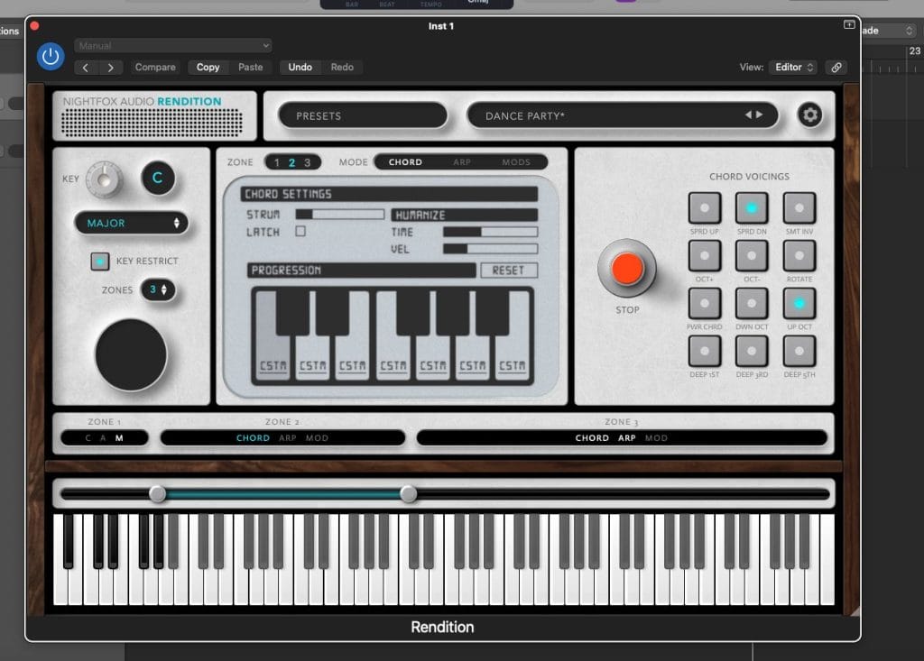Click the link chain icon
The height and width of the screenshot is (661, 924).
coord(836,67)
